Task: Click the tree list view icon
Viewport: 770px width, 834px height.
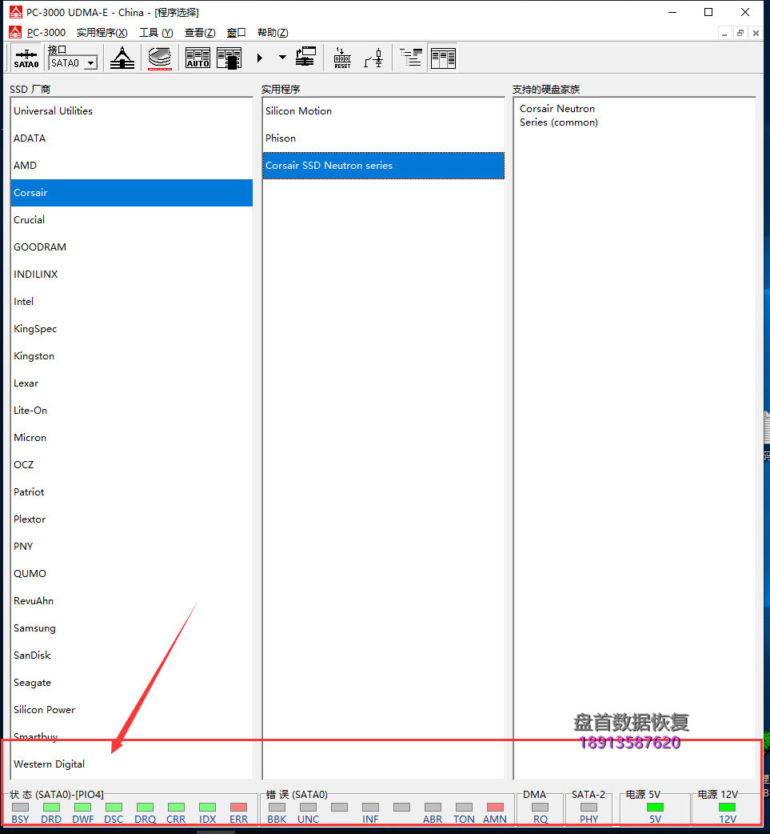Action: click(x=411, y=58)
